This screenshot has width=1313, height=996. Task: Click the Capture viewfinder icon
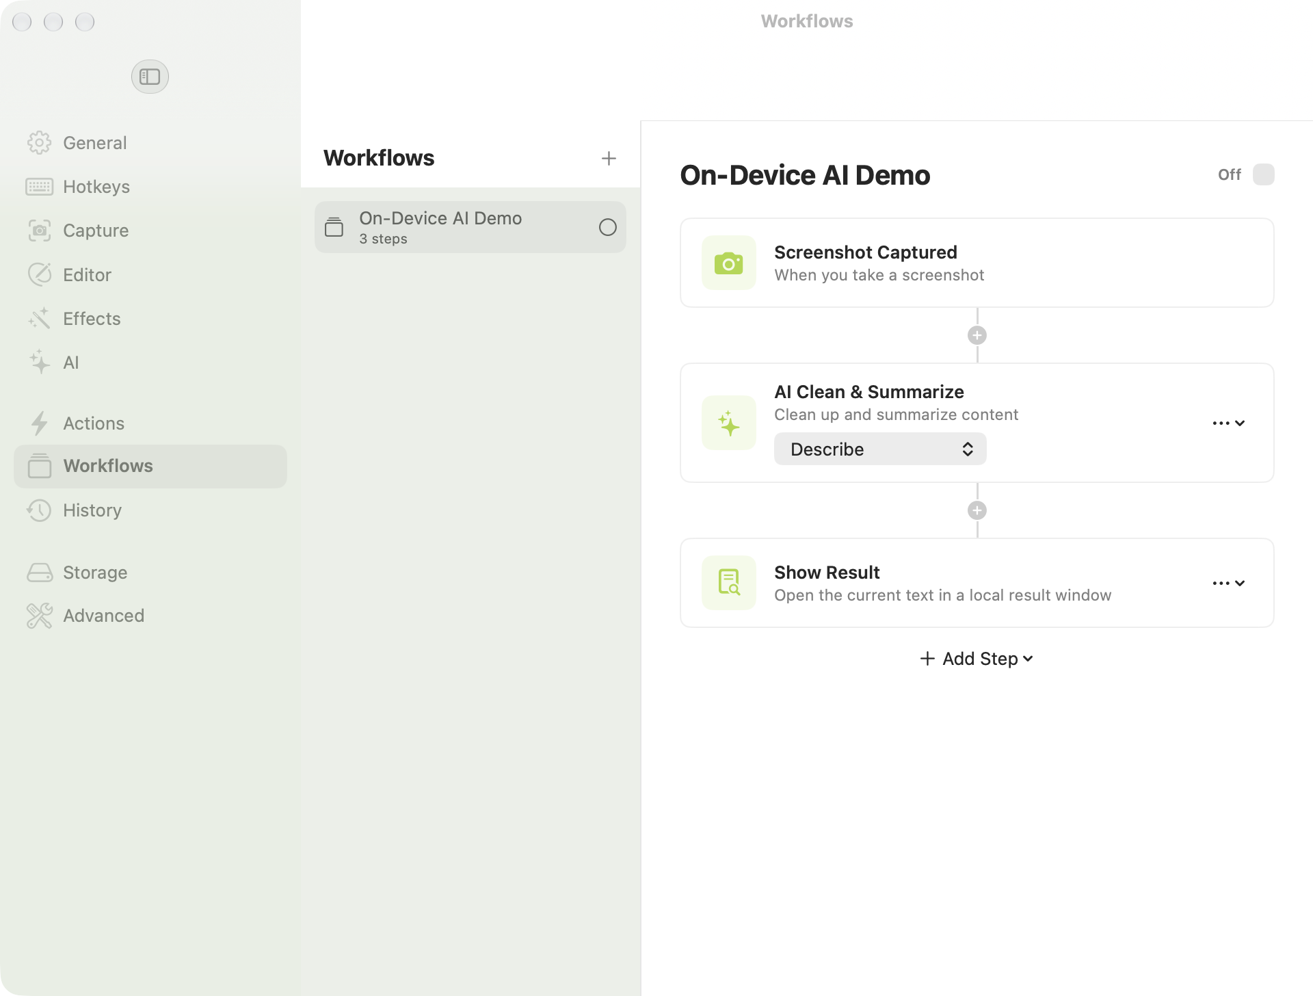coord(39,231)
